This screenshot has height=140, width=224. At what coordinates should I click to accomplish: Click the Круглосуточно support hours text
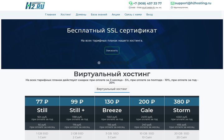pyautogui.click(x=181, y=7)
